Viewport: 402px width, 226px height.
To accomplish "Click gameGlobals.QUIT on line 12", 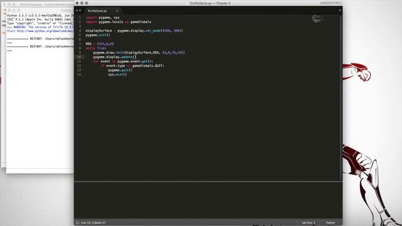I will point(148,65).
